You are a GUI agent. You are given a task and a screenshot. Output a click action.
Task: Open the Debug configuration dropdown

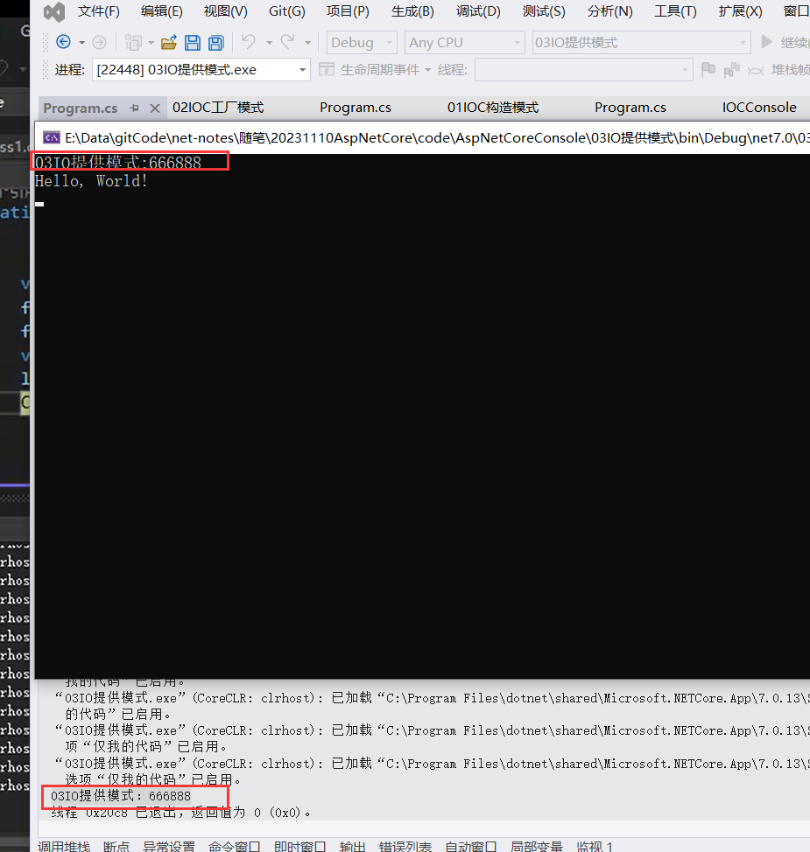click(x=362, y=42)
